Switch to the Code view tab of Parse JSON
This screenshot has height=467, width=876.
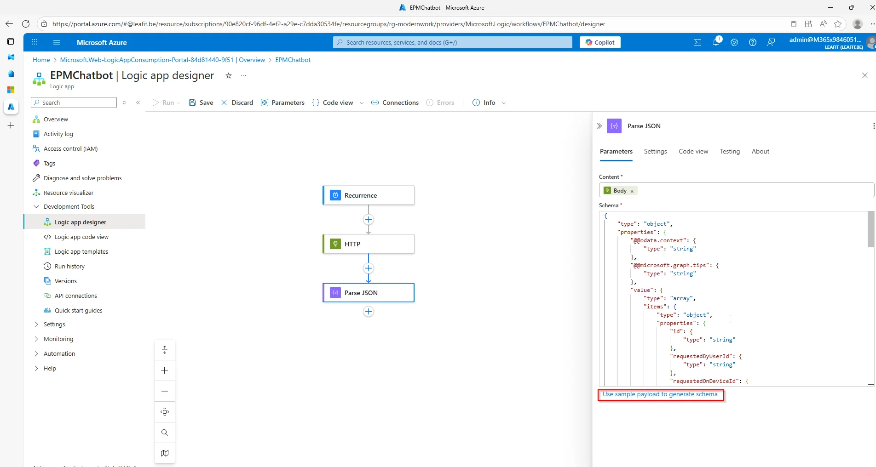(x=693, y=152)
